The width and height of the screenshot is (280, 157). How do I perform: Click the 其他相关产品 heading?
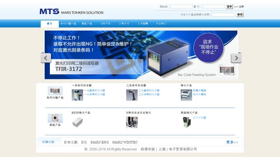click(x=189, y=113)
